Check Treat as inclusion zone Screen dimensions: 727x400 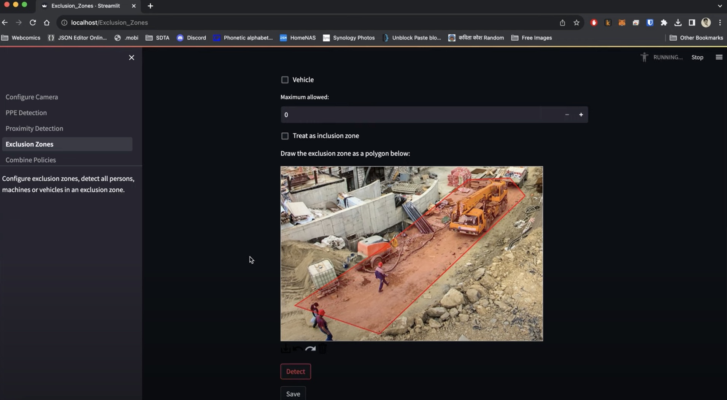(285, 136)
